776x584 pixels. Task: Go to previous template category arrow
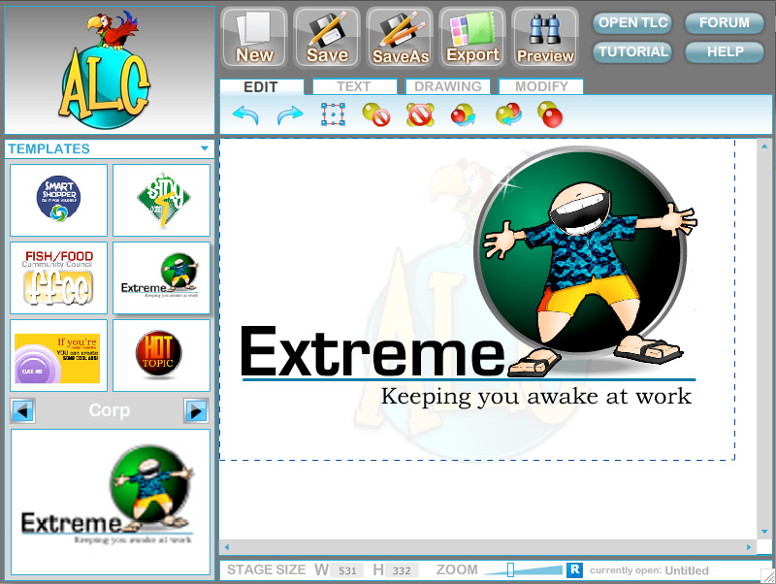[x=22, y=410]
